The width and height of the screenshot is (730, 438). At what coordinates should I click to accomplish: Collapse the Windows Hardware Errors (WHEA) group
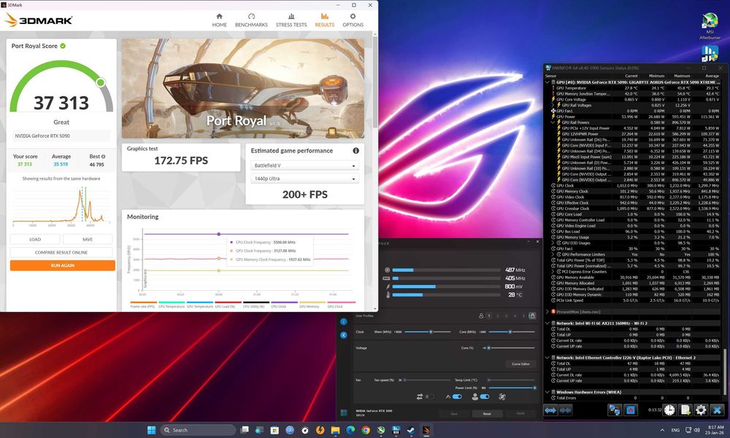tap(547, 392)
